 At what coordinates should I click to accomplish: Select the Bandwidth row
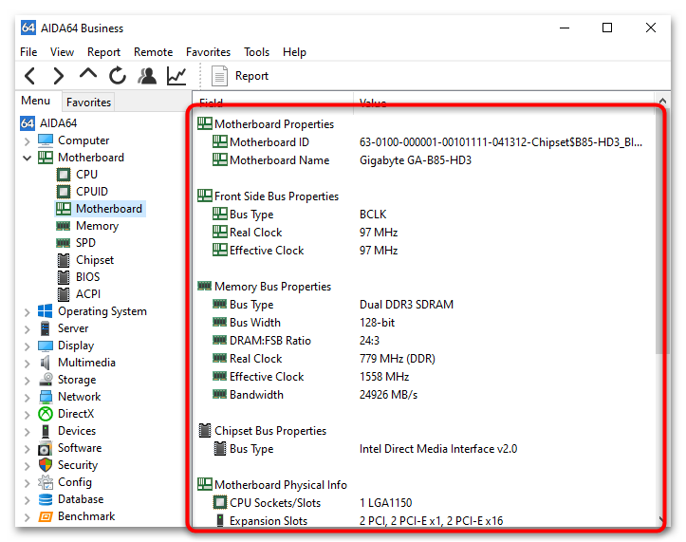pyautogui.click(x=427, y=395)
